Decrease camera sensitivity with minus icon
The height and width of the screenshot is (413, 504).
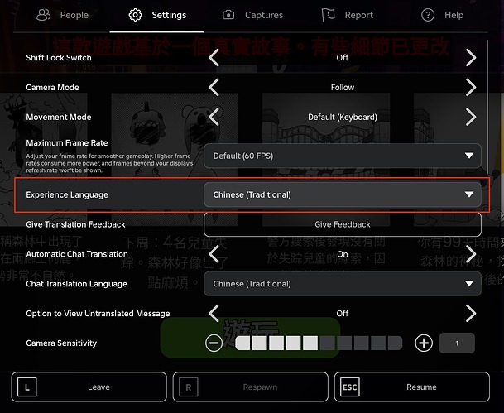coord(214,343)
